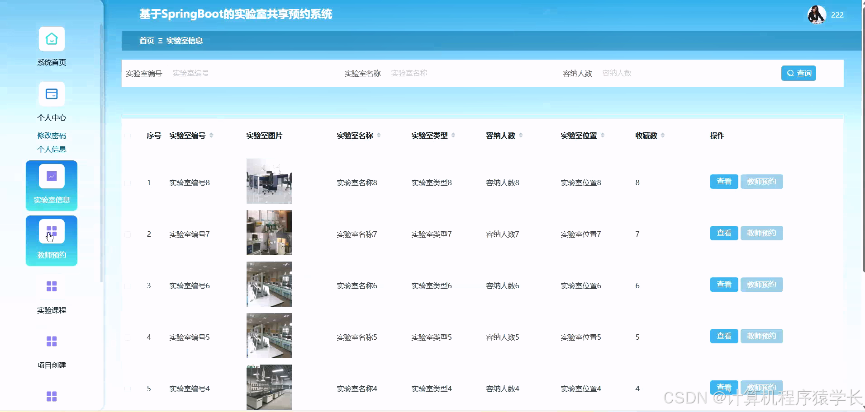Sort the 实验室名称 column with its arrows
Image resolution: width=865 pixels, height=412 pixels.
coord(379,135)
